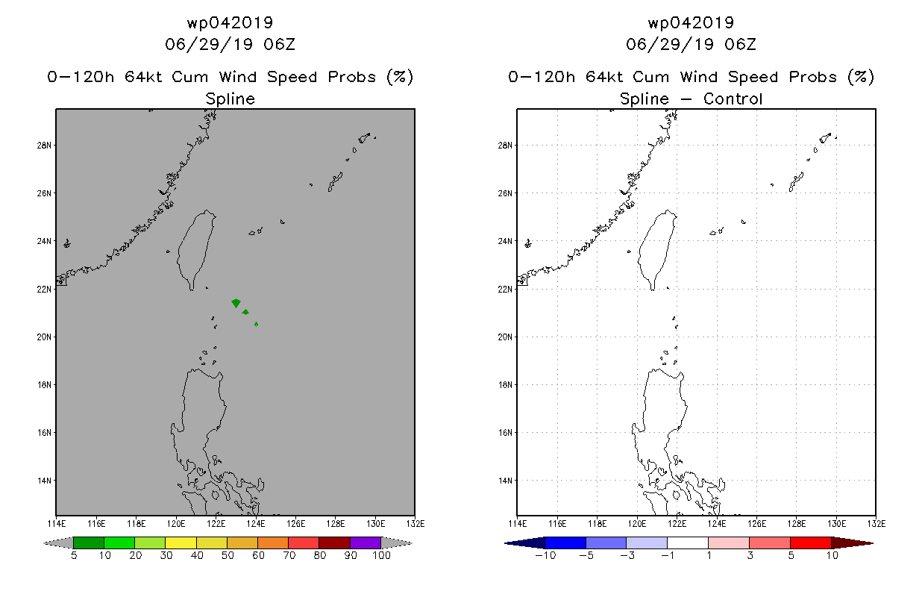Viewport: 922px width, 597px height.
Task: Click the right gray arrow of probability colorbar
Action: tap(396, 543)
